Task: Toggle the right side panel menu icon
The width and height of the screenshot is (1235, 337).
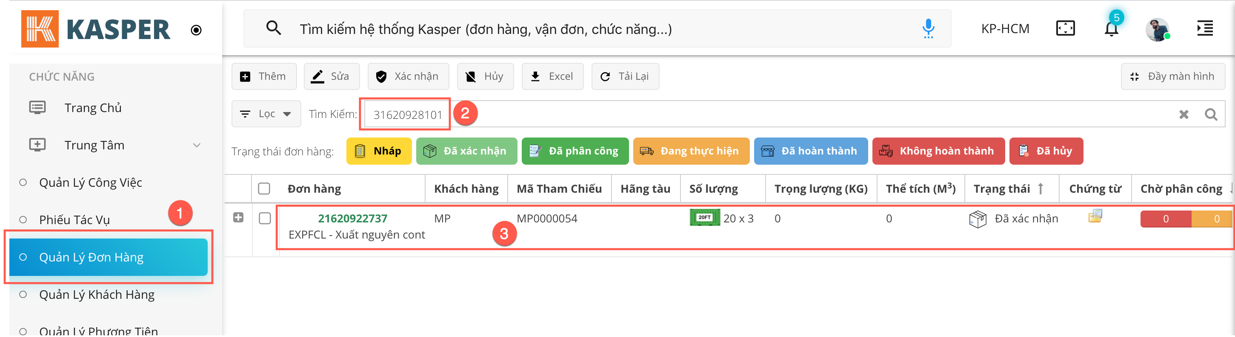Action: tap(1204, 29)
